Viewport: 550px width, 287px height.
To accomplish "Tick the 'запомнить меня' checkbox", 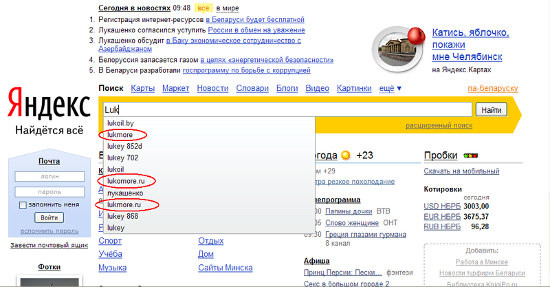I will (x=23, y=205).
